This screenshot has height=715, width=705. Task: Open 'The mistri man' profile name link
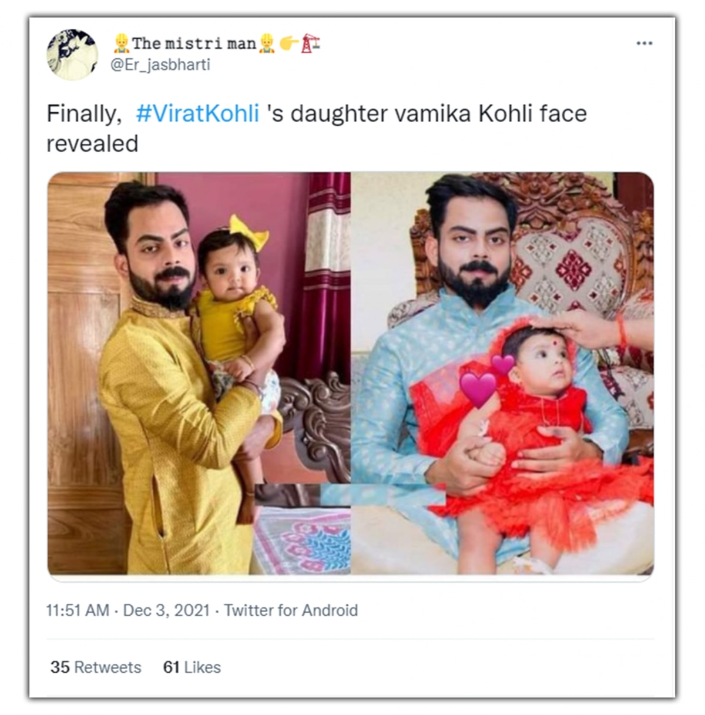click(194, 43)
